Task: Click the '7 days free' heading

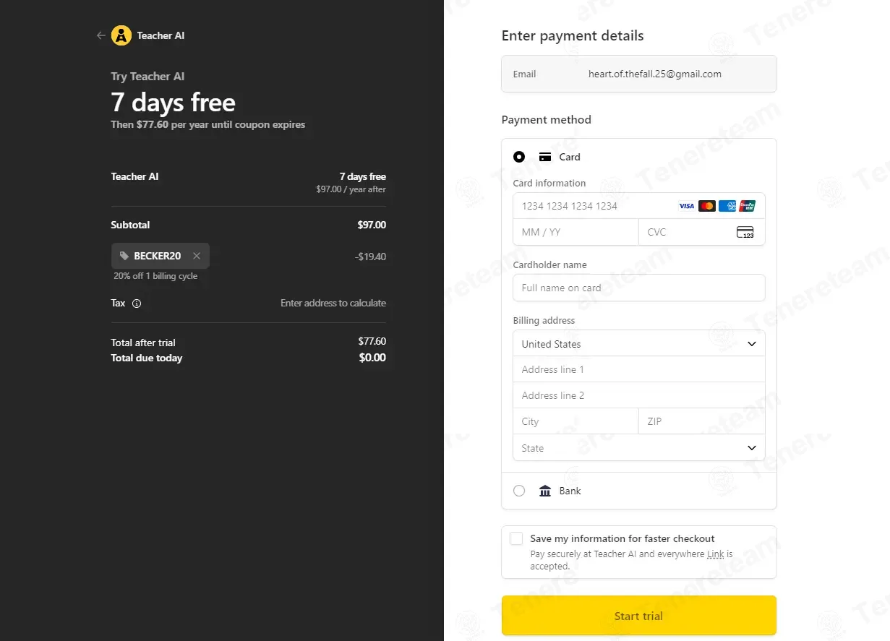Action: tap(173, 103)
